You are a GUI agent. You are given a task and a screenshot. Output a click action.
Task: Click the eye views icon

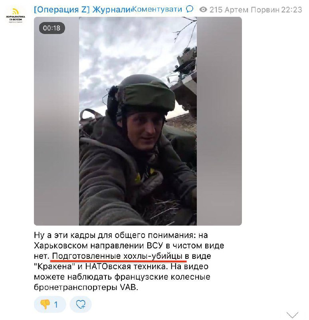tap(203, 9)
